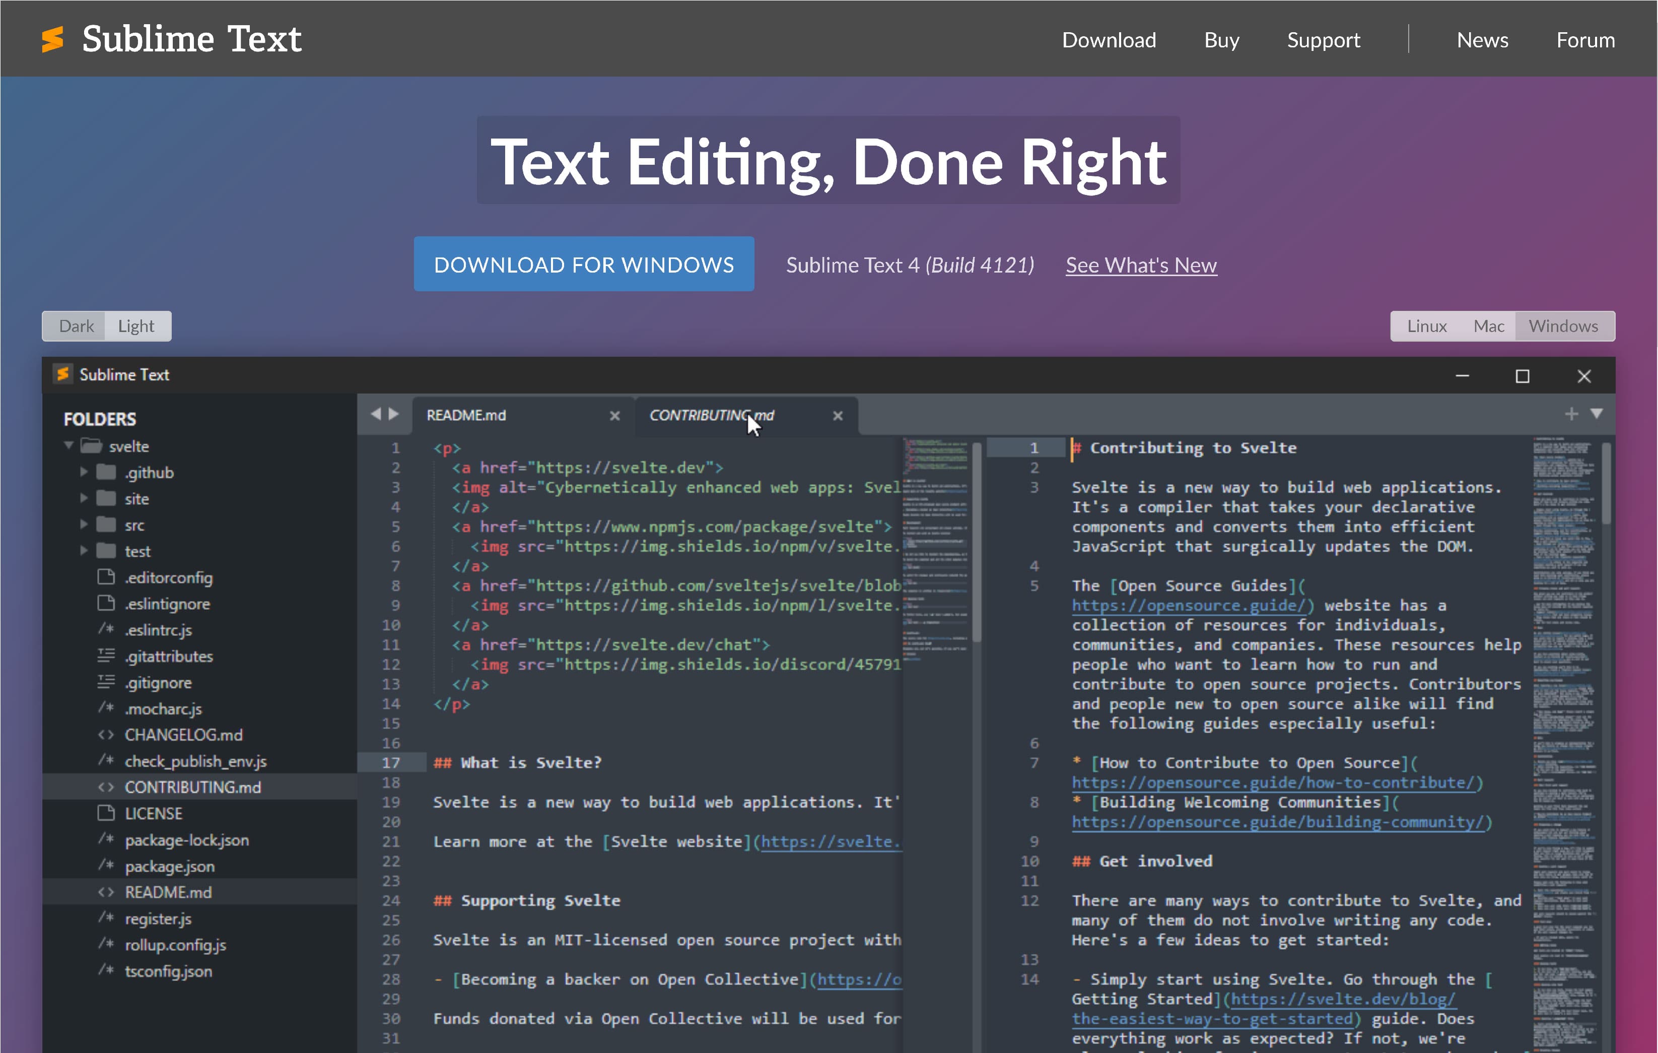Click the CHANGELOG.md markup file icon

[x=106, y=735]
